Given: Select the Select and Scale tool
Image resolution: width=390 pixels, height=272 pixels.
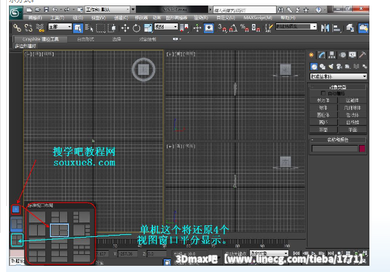Looking at the screenshot, I should tap(148, 28).
